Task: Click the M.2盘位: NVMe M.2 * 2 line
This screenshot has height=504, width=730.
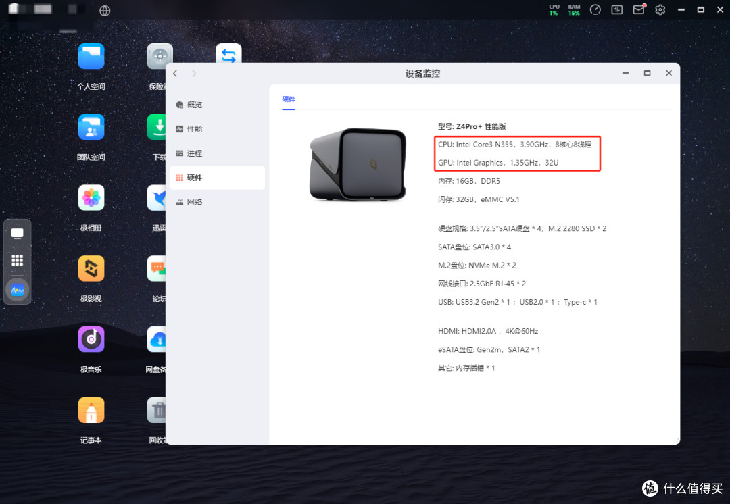Action: pos(477,266)
